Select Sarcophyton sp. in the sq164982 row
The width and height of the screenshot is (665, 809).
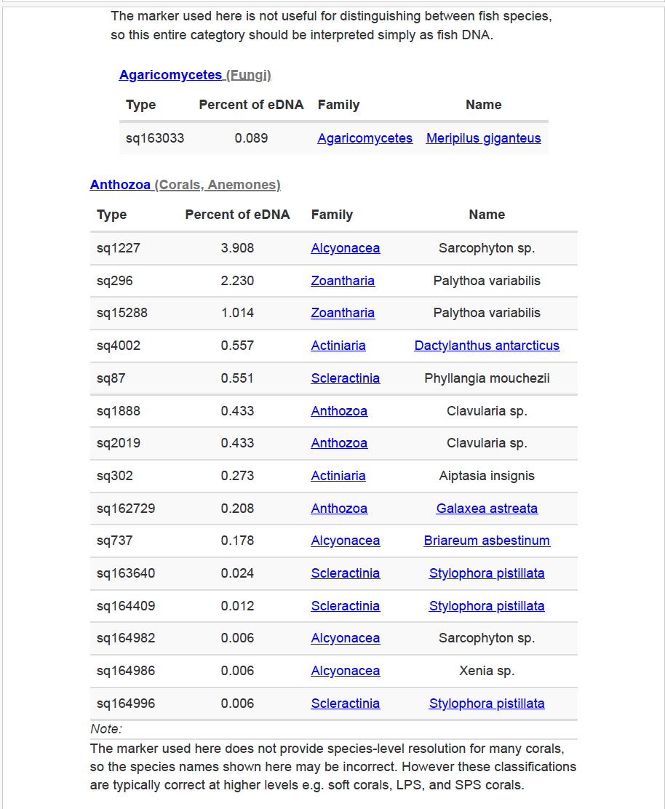point(487,638)
